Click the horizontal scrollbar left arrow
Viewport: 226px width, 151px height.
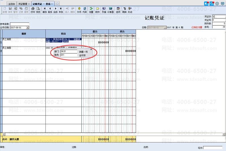click(1, 134)
